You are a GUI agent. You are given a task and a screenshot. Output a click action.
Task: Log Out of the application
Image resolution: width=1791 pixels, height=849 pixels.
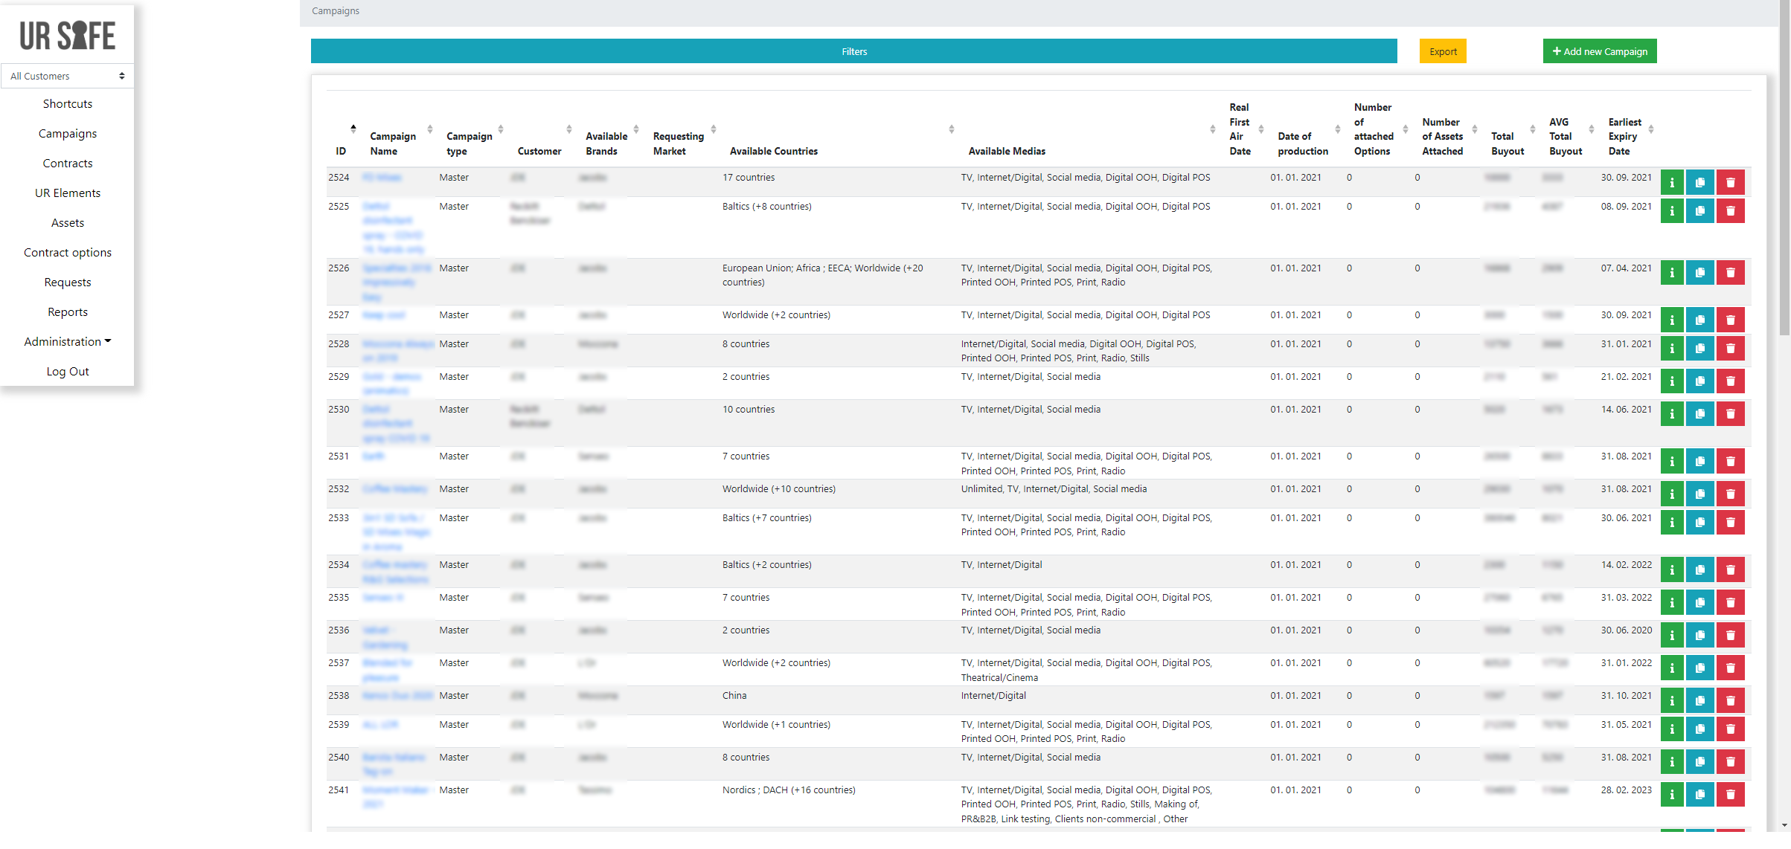(67, 371)
